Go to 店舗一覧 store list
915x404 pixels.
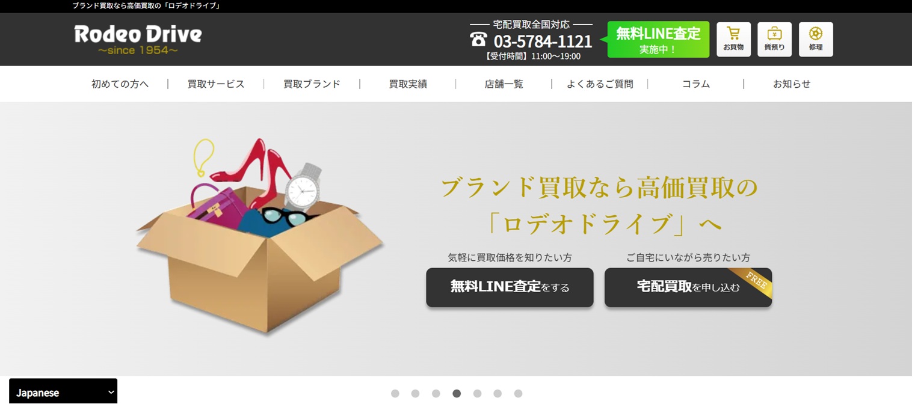(504, 84)
